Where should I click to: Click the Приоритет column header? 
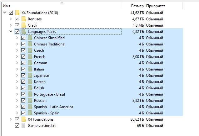[155, 6]
